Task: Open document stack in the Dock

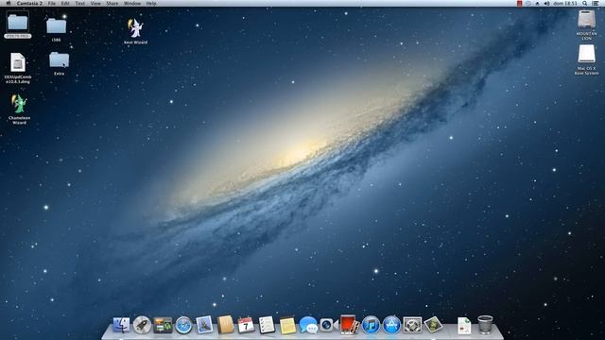Action: point(464,325)
